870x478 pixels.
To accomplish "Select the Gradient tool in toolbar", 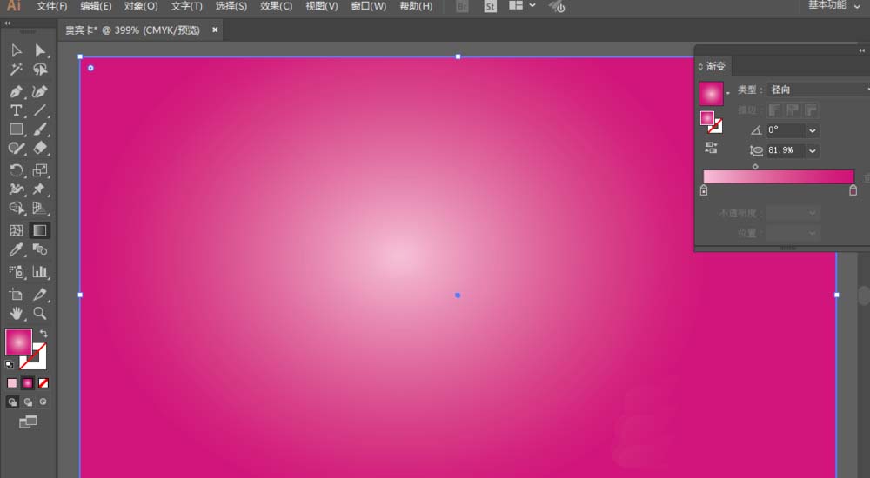I will 40,230.
